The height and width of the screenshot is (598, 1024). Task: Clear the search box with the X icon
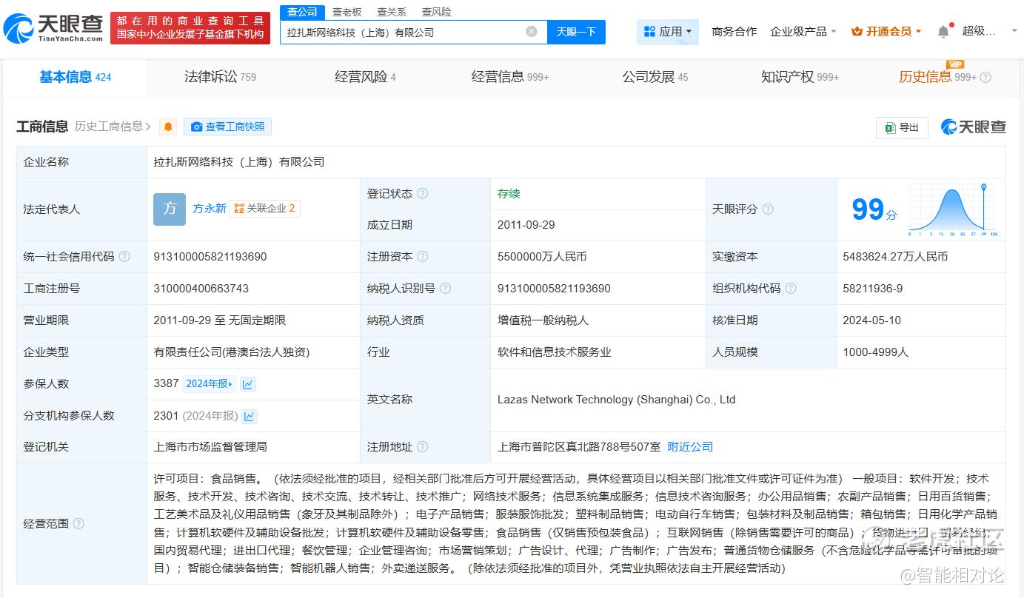[x=532, y=32]
